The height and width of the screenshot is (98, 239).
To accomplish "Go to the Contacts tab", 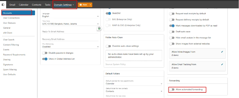I will tap(37, 5).
